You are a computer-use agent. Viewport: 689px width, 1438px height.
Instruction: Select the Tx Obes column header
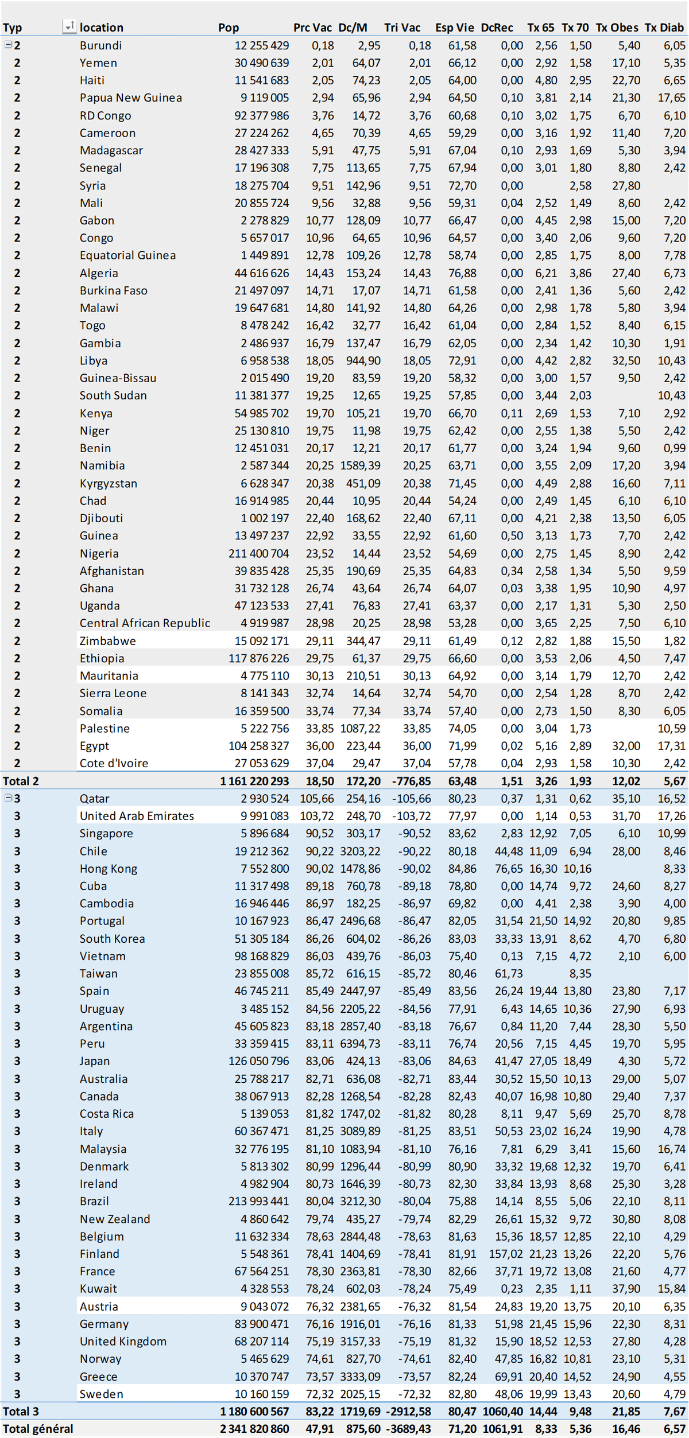[617, 28]
